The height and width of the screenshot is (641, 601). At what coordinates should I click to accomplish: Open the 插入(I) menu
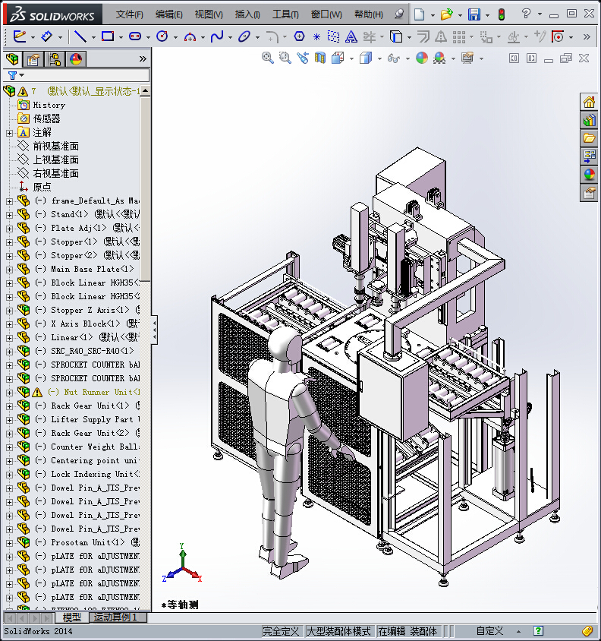(x=247, y=14)
